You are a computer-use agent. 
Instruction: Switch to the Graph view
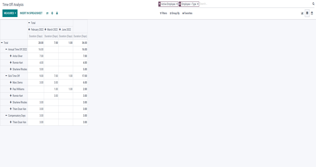click(x=302, y=13)
